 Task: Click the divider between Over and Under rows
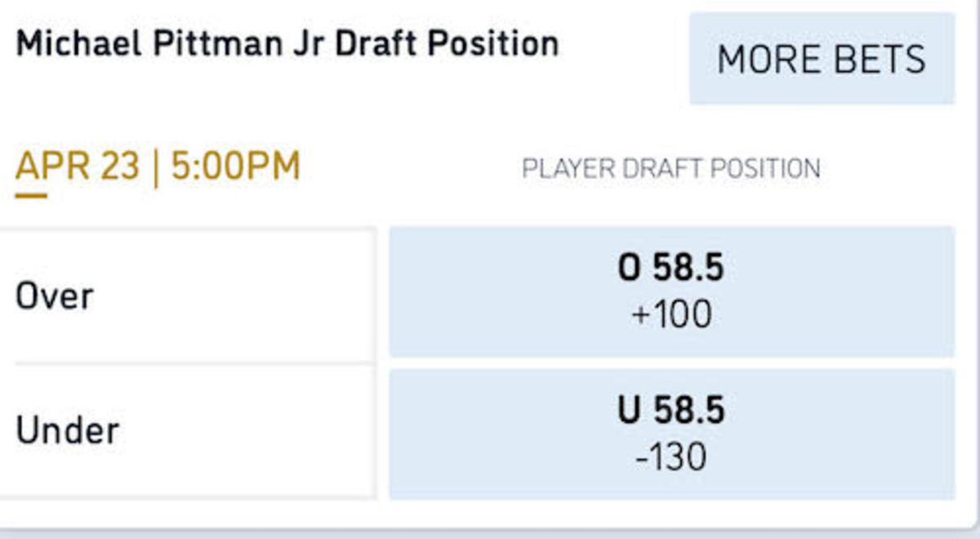(x=194, y=363)
